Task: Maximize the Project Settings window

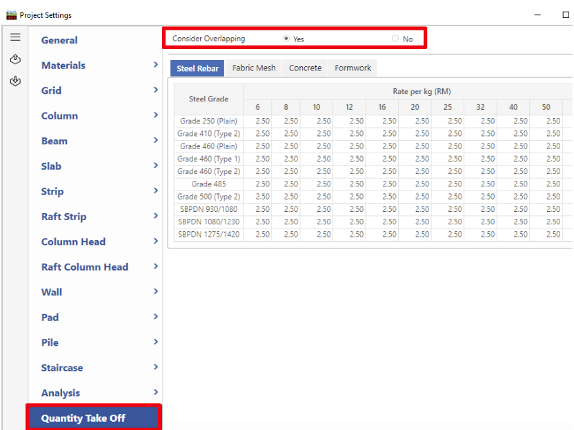Action: (566, 14)
